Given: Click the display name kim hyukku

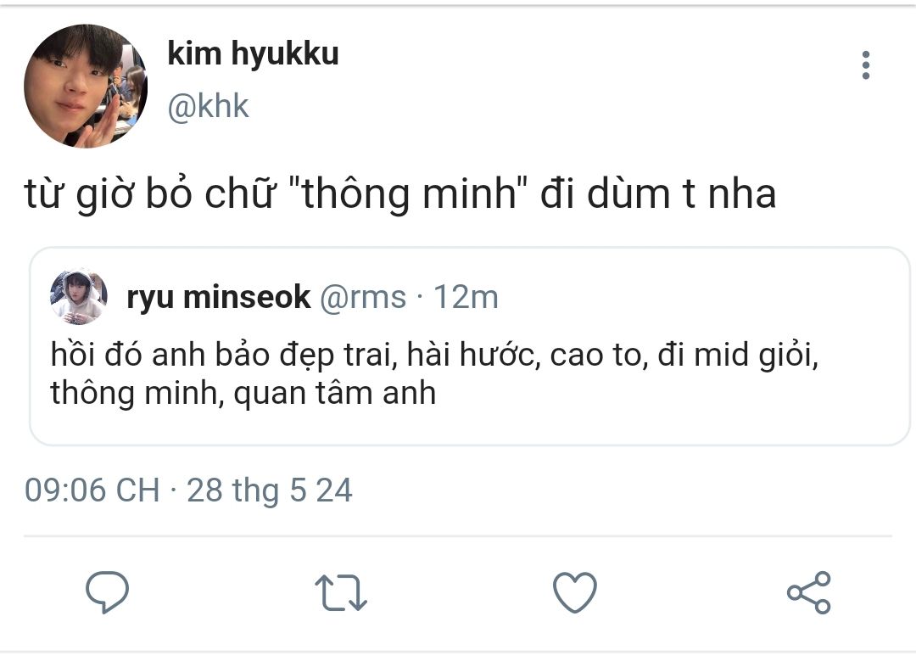Looking at the screenshot, I should 253,53.
